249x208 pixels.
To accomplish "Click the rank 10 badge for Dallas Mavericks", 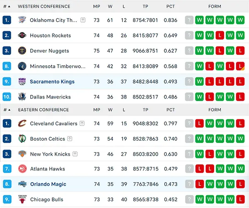I will point(7,97).
